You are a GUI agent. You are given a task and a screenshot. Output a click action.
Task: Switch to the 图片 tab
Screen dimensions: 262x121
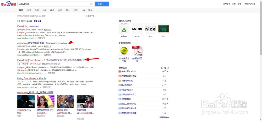(68, 10)
